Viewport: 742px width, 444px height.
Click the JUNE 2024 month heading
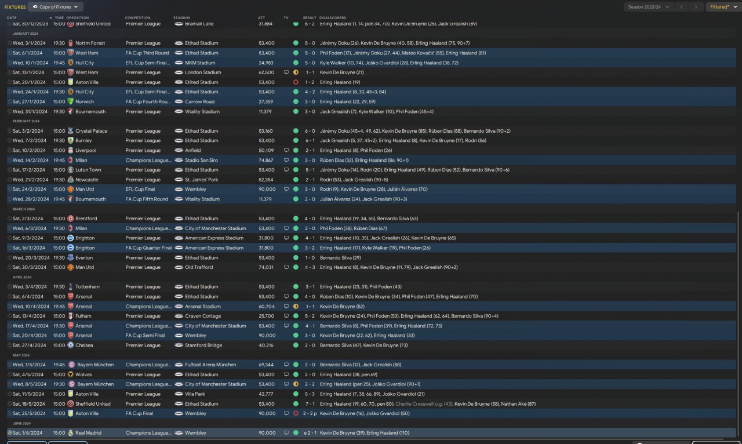[x=23, y=423]
